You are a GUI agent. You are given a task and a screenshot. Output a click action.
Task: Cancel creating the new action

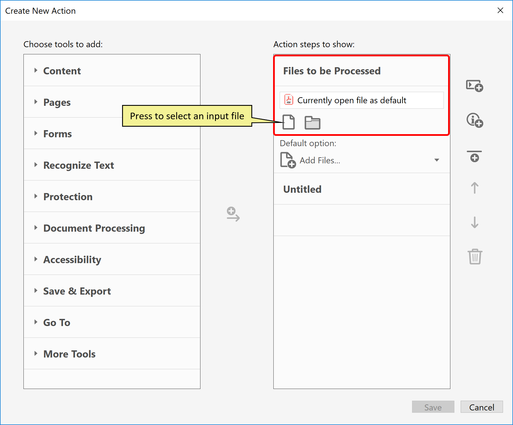pyautogui.click(x=482, y=407)
